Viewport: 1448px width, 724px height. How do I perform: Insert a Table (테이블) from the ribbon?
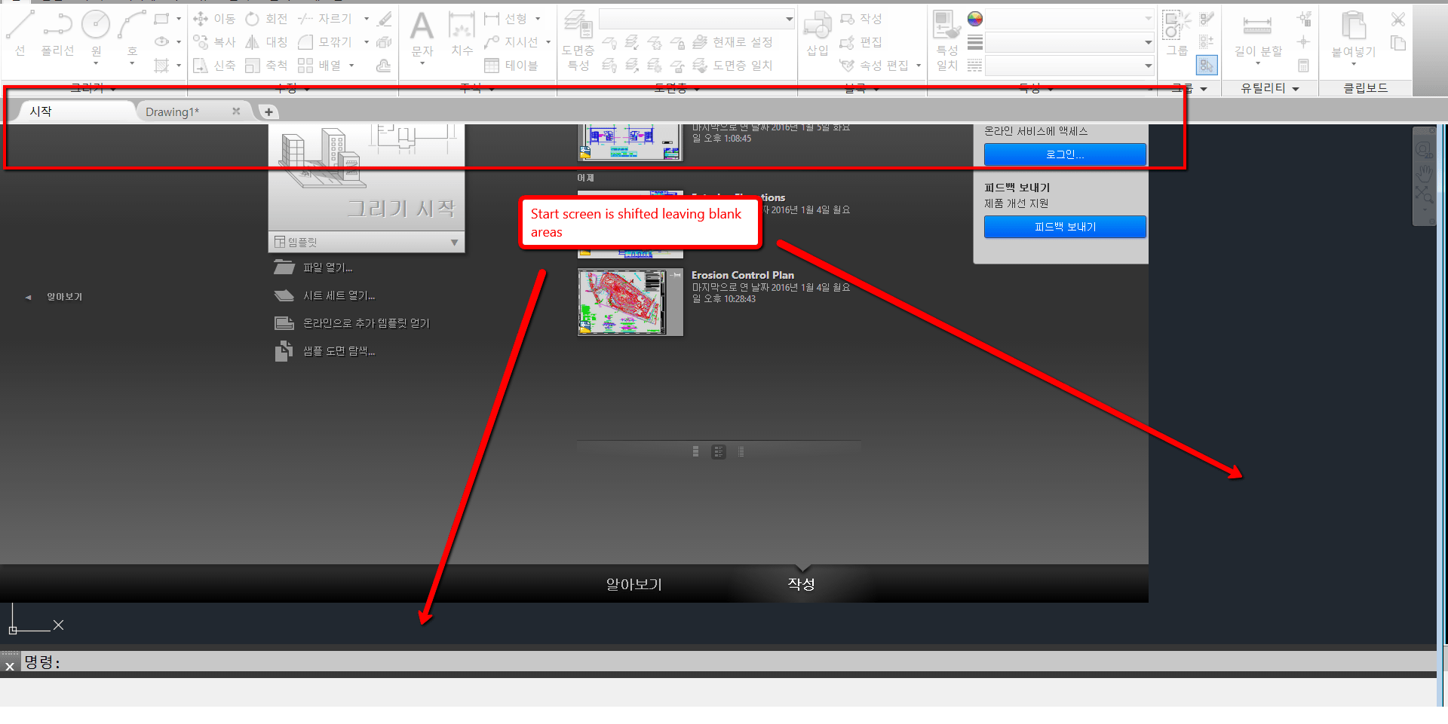(516, 65)
